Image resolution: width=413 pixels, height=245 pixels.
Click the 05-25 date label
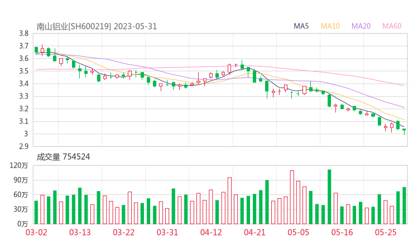click(x=386, y=232)
